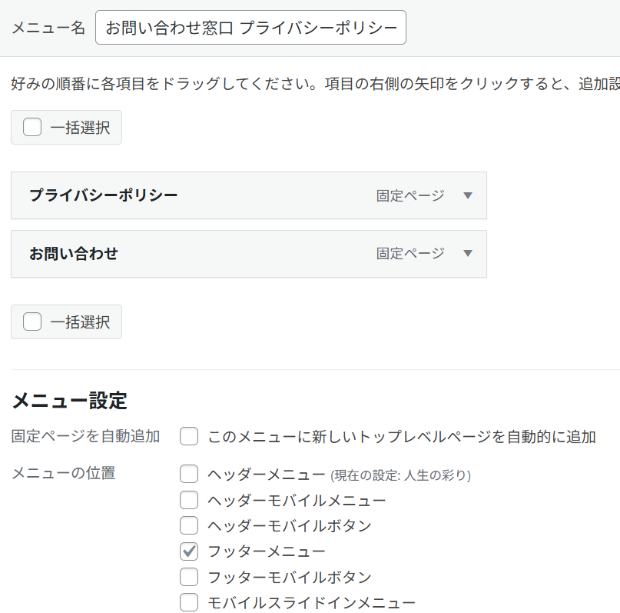This screenshot has width=620, height=613.
Task: Click the メニュー名 text input field
Action: coord(250,28)
